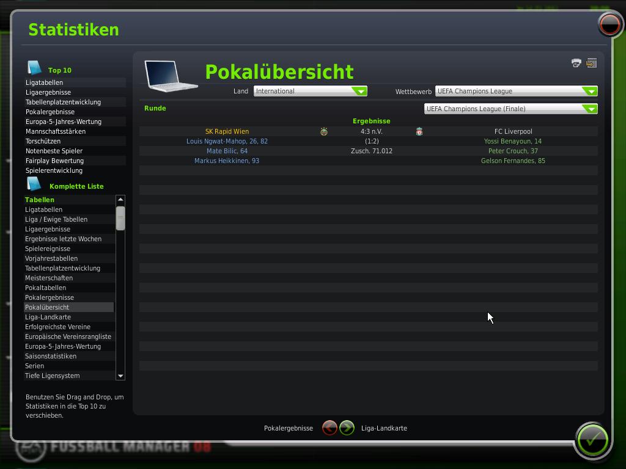626x469 pixels.
Task: Click the Komplette Liste notepad icon
Action: tap(34, 184)
